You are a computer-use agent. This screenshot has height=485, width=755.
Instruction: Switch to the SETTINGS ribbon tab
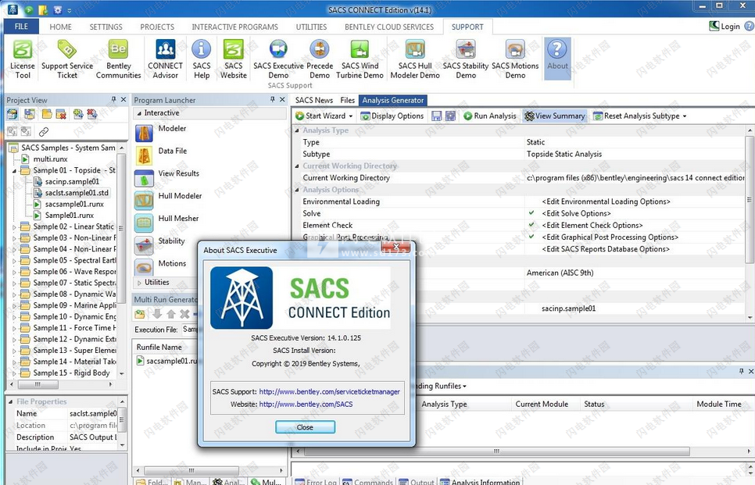coord(106,27)
